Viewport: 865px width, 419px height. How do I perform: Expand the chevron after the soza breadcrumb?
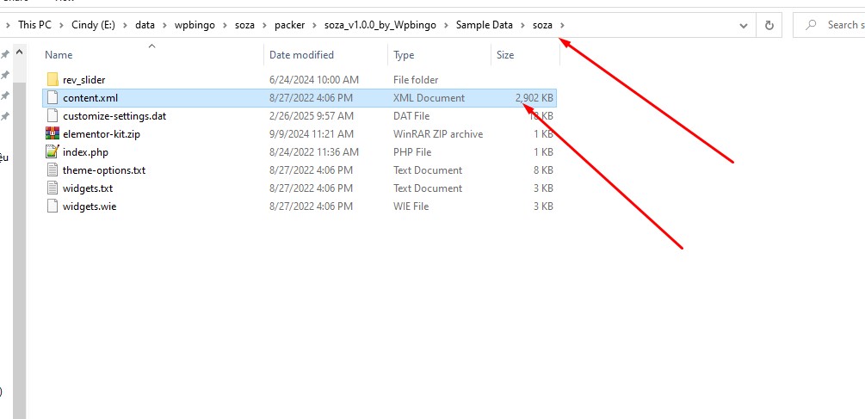562,26
